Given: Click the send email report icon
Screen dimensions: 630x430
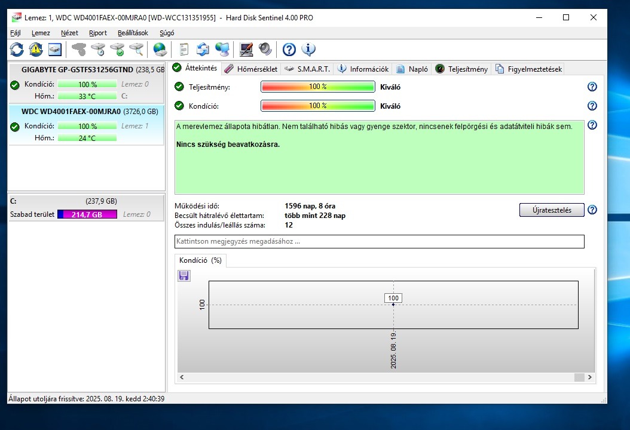Looking at the screenshot, I should click(203, 50).
